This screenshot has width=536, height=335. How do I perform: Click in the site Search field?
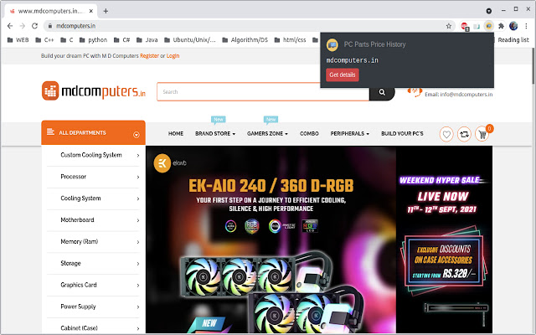point(263,91)
